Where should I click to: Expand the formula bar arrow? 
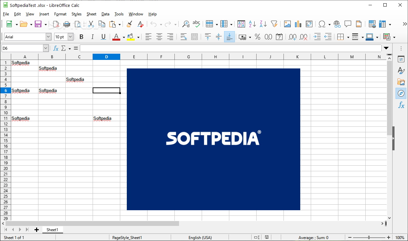[386, 48]
